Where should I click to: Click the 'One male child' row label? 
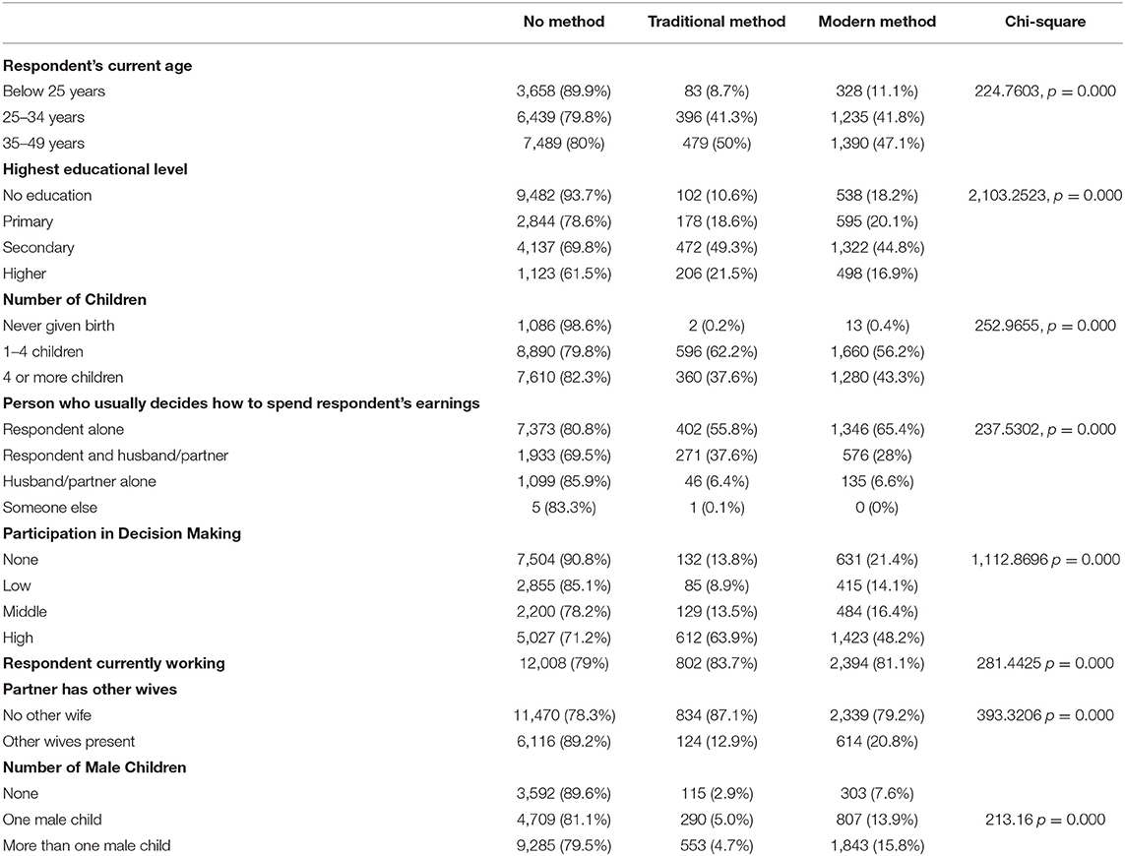[52, 820]
